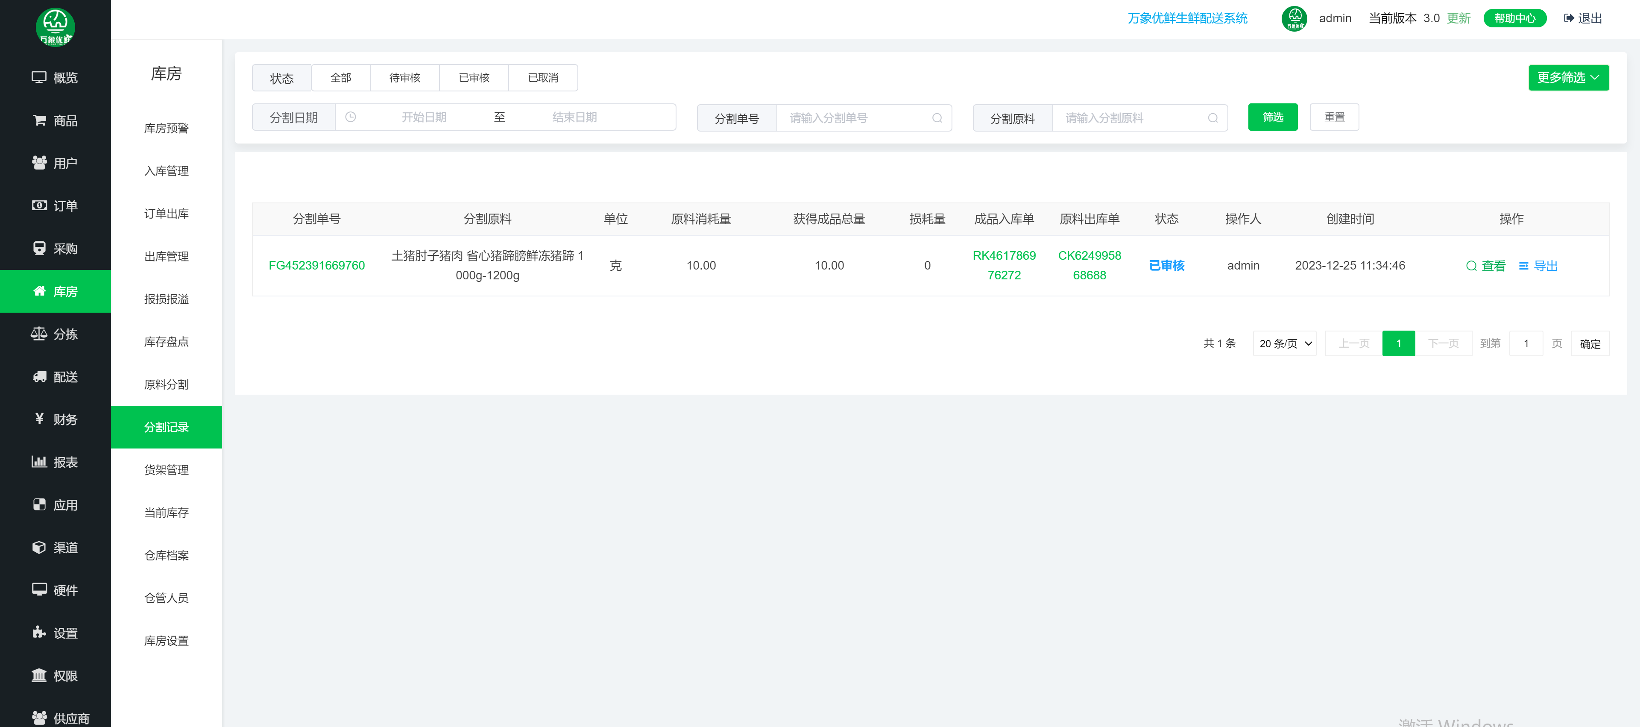Click the 导出 list icon in row

(x=1523, y=266)
